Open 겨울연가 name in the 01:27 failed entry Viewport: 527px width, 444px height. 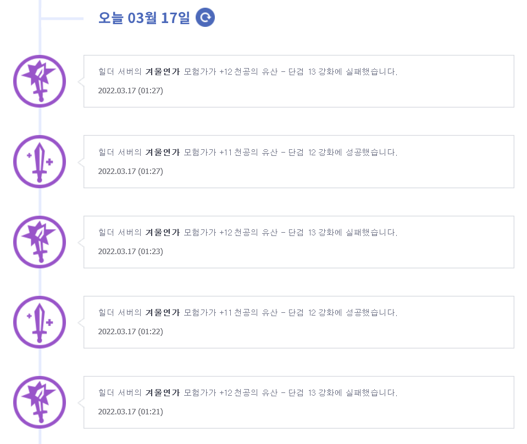163,71
